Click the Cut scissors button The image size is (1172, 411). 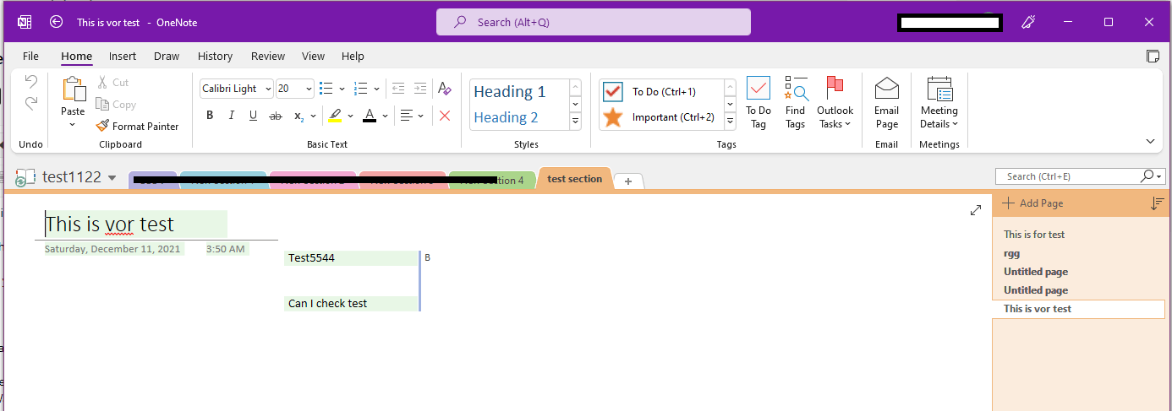click(112, 83)
